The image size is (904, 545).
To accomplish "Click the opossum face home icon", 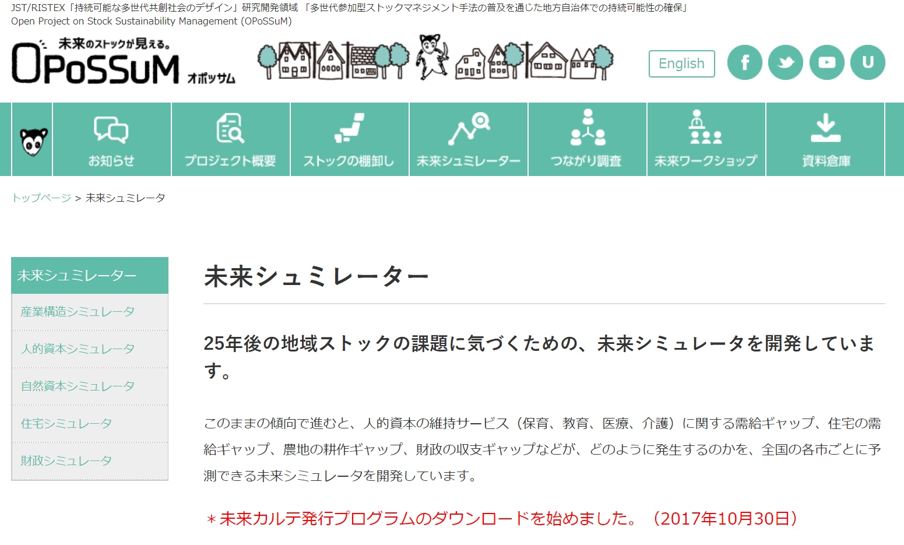I will [33, 140].
